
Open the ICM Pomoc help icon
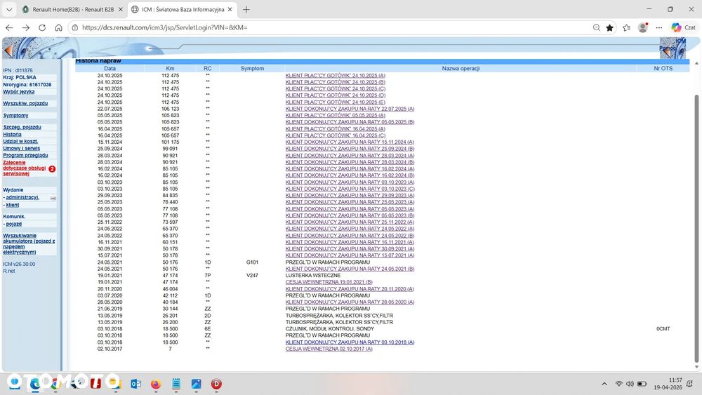673,48
